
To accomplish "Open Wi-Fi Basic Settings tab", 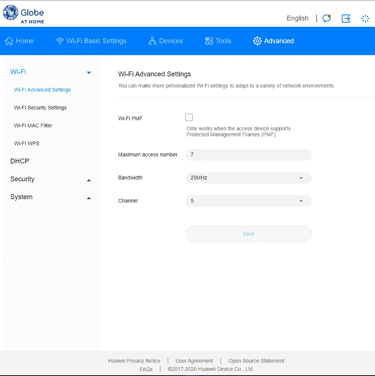I will coord(91,41).
